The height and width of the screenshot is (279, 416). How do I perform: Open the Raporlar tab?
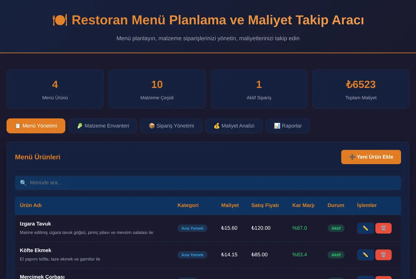(288, 126)
